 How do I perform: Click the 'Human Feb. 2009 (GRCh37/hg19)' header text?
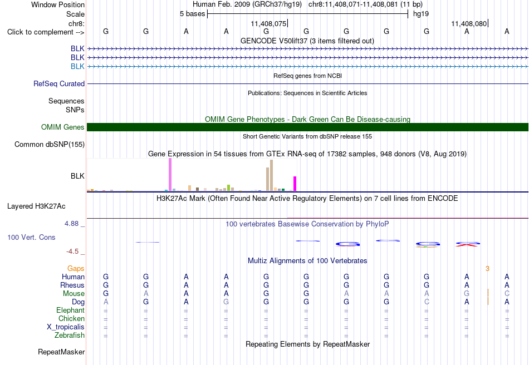[x=247, y=4]
